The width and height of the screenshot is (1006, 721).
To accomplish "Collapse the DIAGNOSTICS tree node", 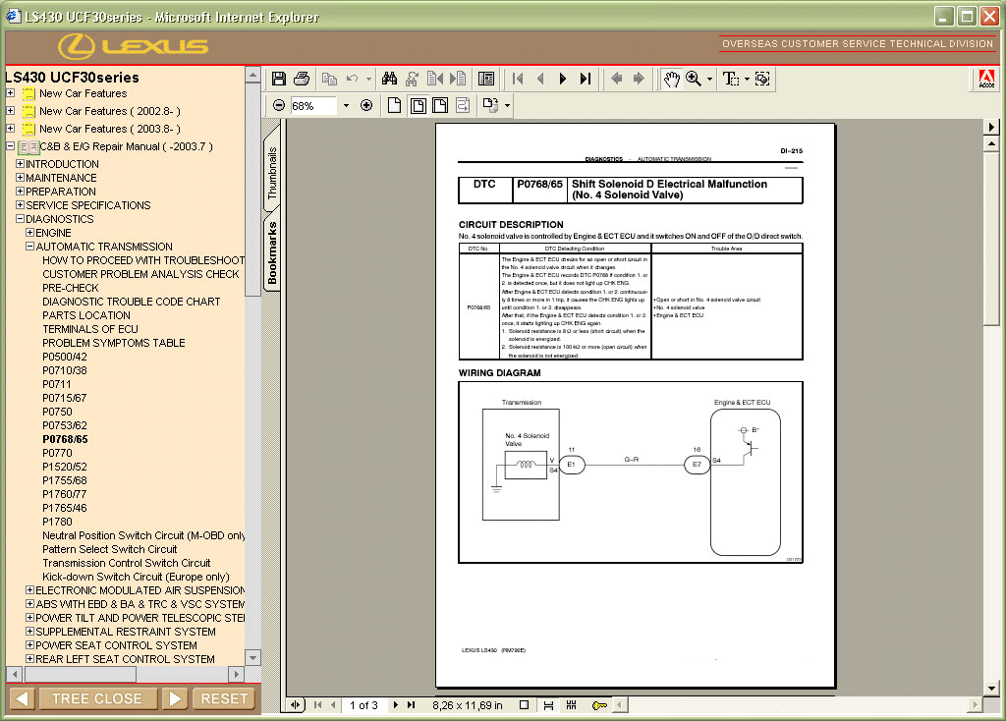I will [x=20, y=219].
